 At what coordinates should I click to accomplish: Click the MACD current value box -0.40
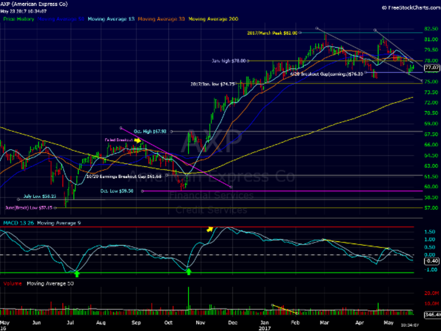431,261
